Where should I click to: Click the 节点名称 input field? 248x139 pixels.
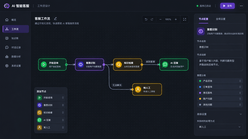(x=220, y=47)
